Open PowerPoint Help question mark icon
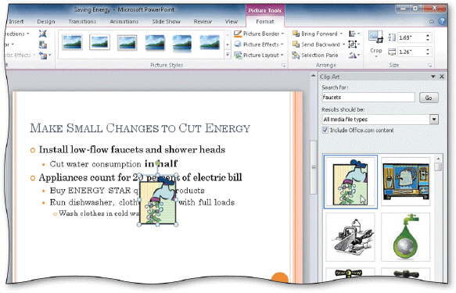The height and width of the screenshot is (293, 456). pos(442,21)
